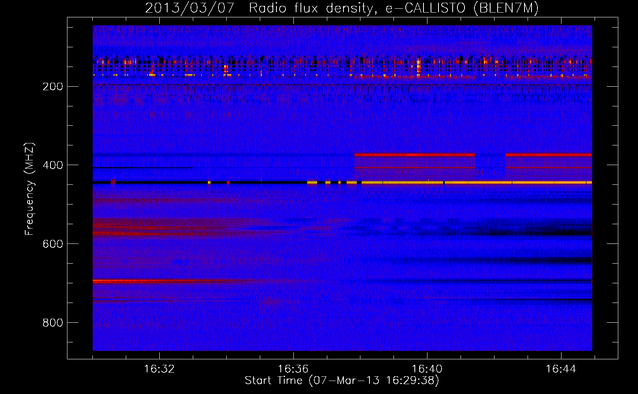
Task: Click the 16:44 time tick label
Action: pos(561,369)
